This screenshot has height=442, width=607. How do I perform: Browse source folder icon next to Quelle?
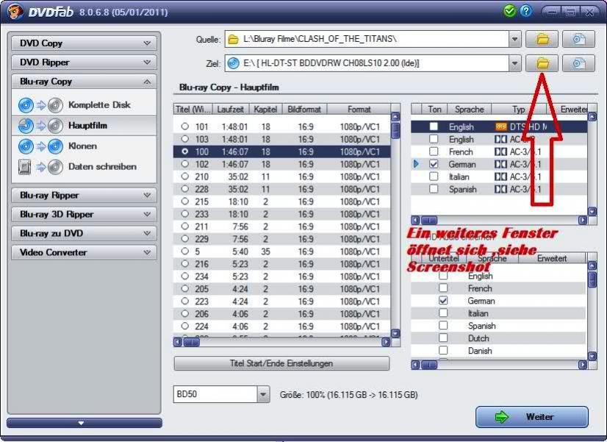542,39
